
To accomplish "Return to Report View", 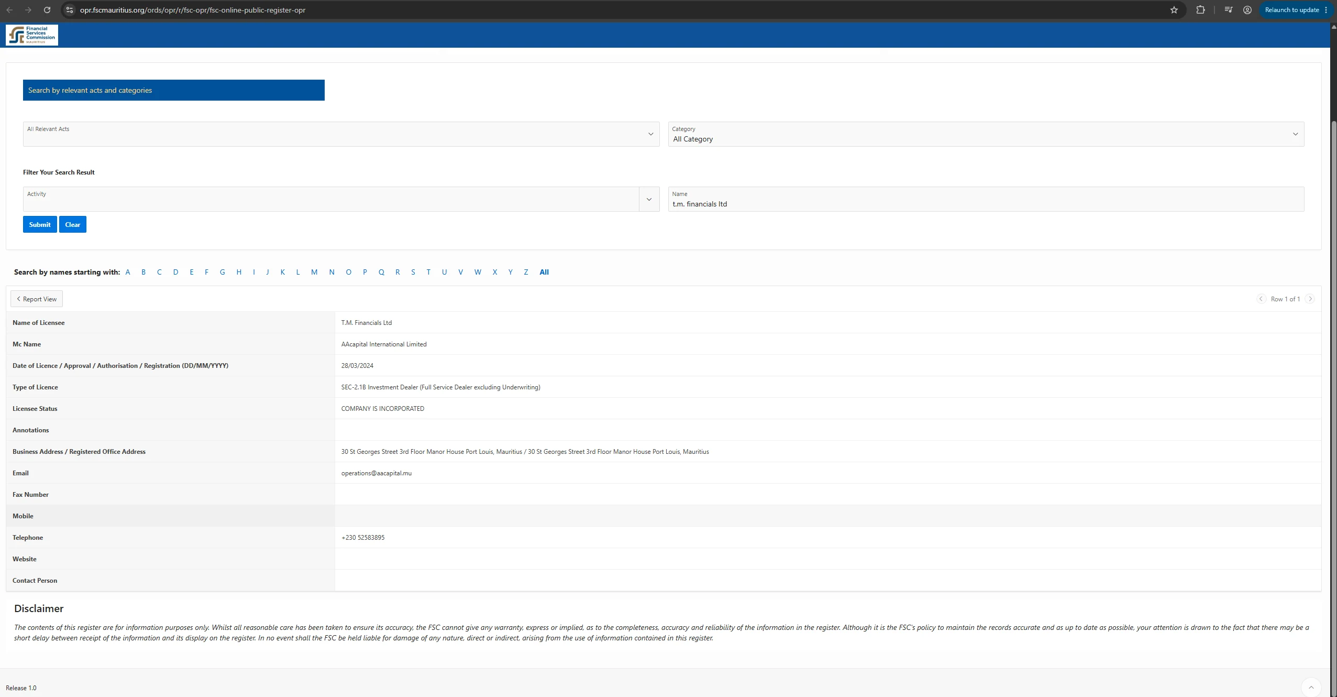I will point(37,299).
